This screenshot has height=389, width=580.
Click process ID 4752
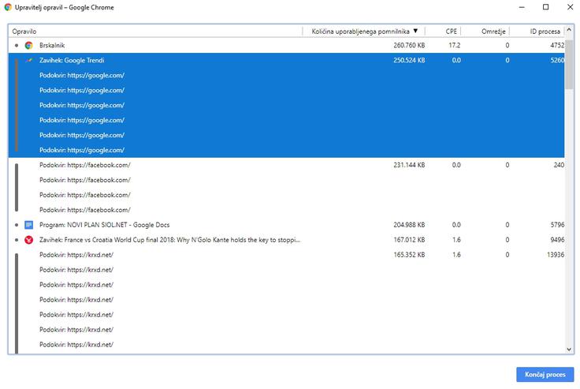557,45
